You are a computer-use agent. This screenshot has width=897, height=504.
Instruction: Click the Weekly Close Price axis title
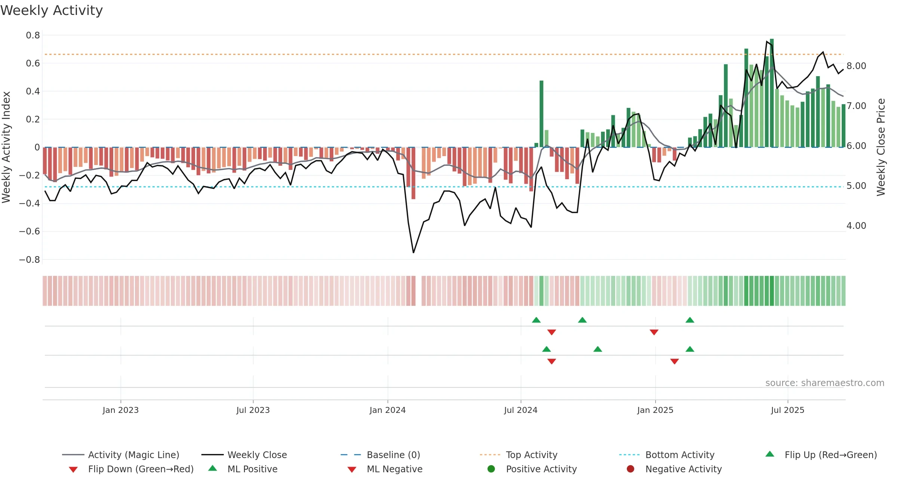point(881,147)
